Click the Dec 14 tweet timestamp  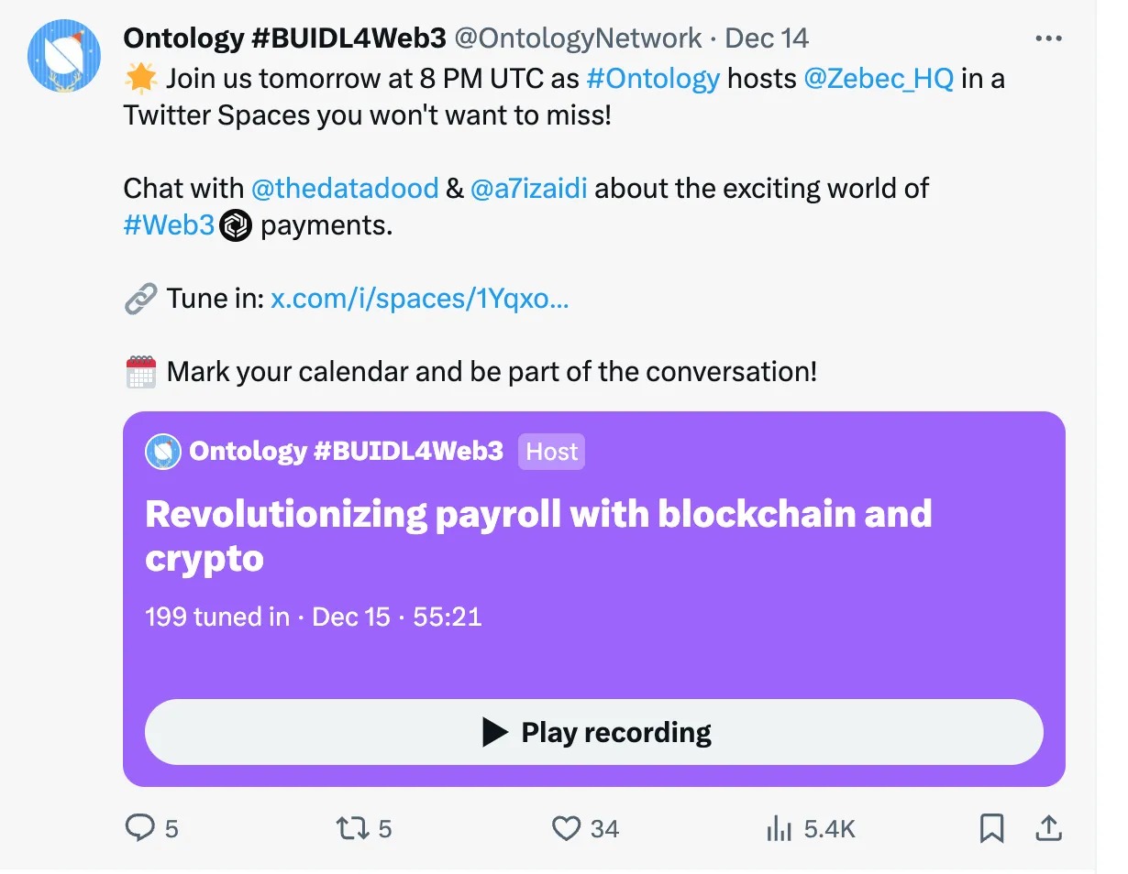tap(767, 38)
